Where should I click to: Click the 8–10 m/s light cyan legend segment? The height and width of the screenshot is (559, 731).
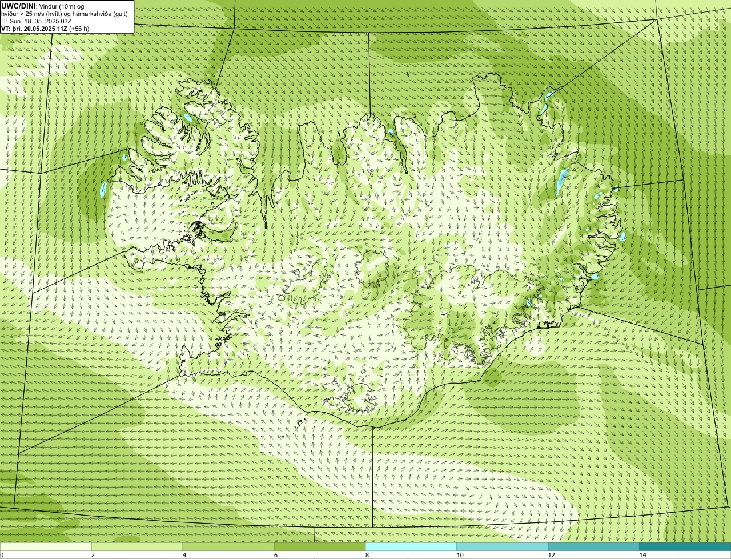pos(411,546)
